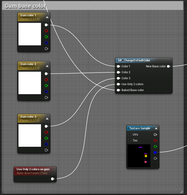Click the alpha output pin of Texture Sample
This screenshot has width=187, height=195.
tap(155, 158)
